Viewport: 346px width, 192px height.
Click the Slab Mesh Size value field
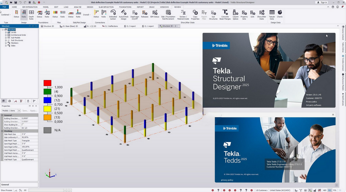point(30,134)
